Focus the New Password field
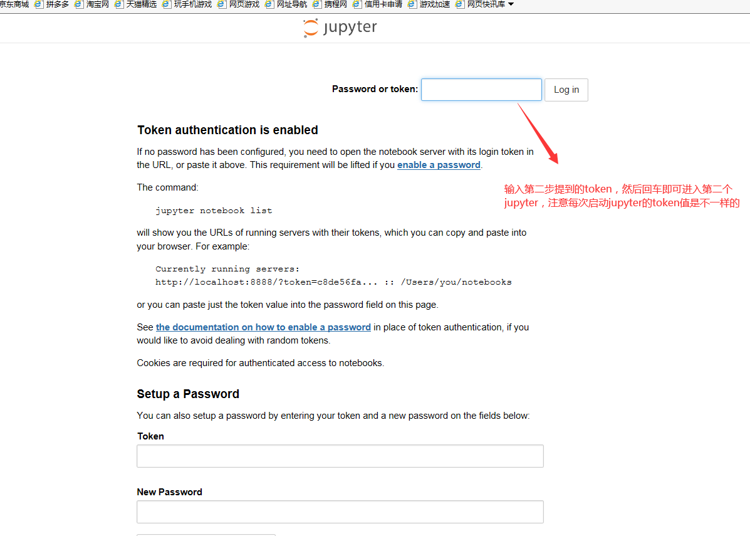The image size is (750, 536). (340, 512)
